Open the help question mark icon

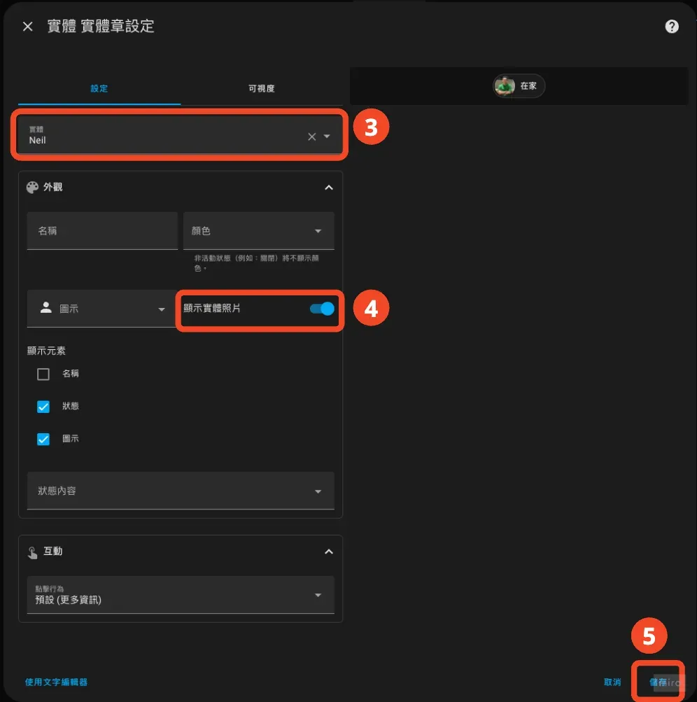pyautogui.click(x=672, y=26)
